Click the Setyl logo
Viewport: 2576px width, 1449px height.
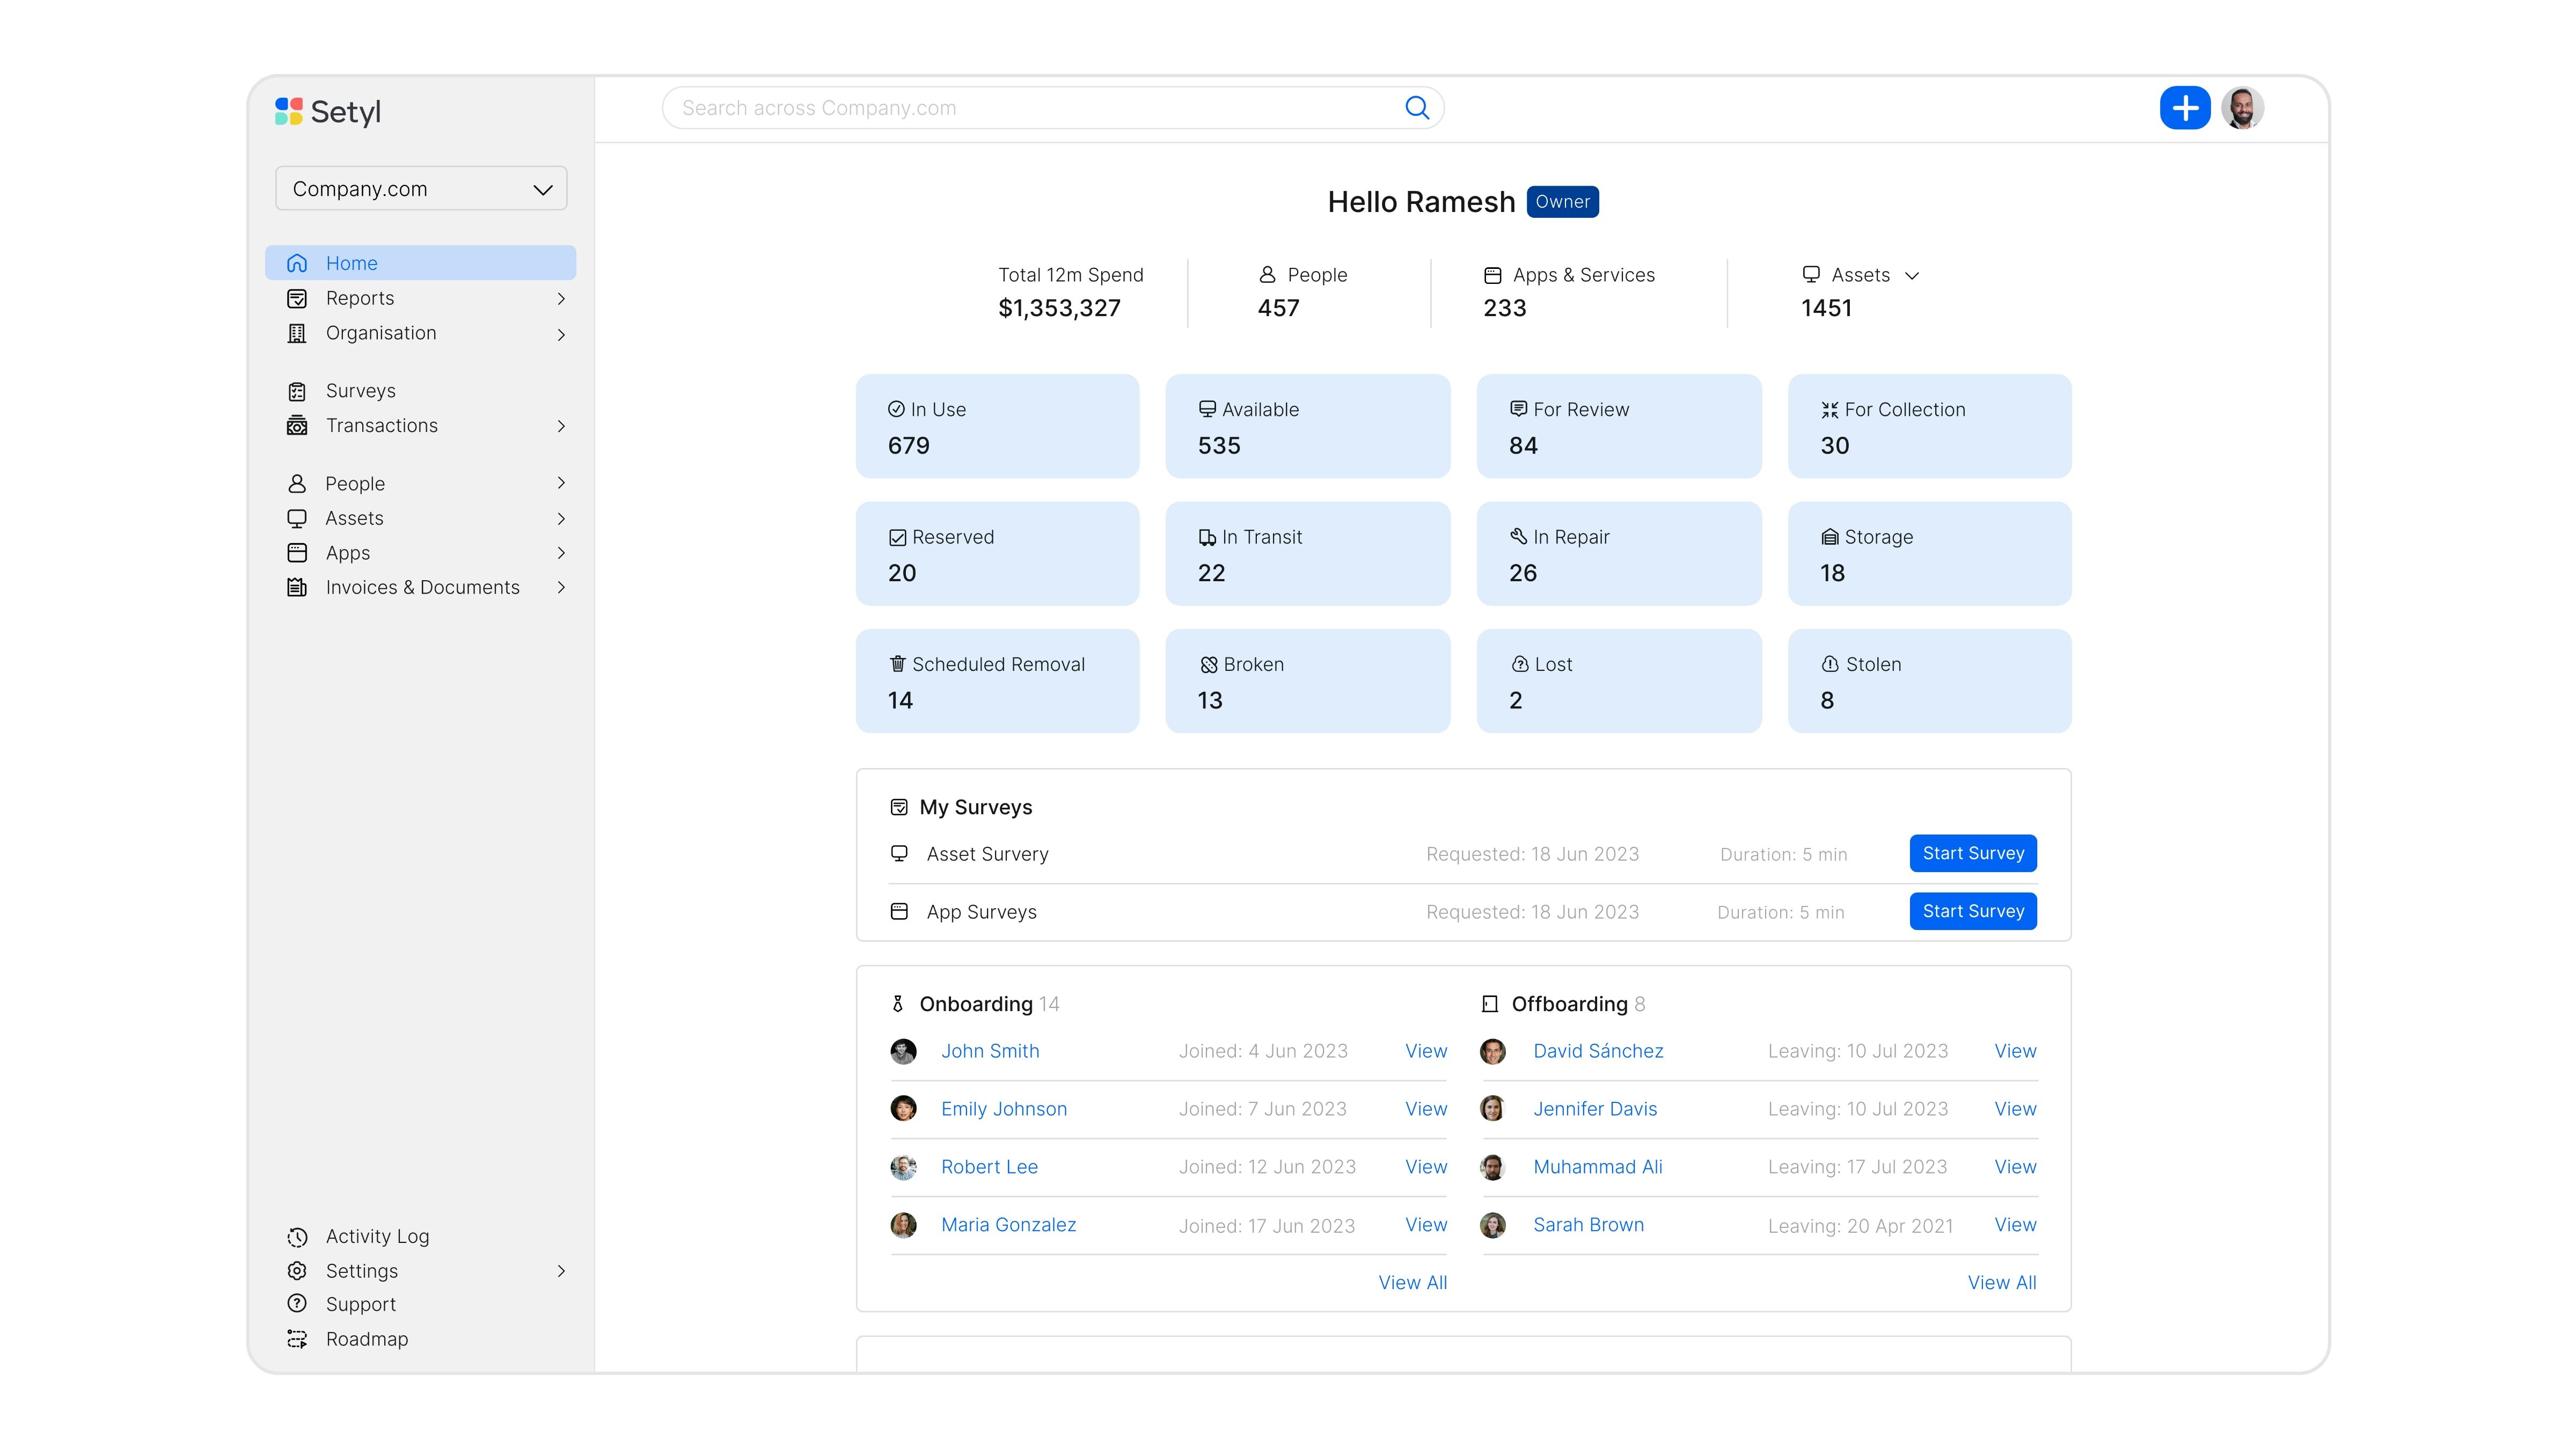[328, 111]
